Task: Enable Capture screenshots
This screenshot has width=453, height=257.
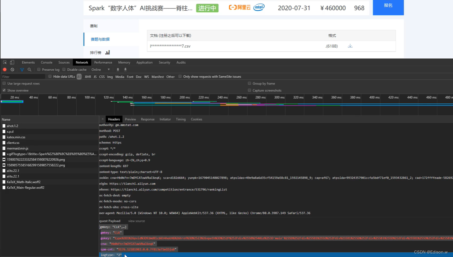Action: click(x=250, y=90)
